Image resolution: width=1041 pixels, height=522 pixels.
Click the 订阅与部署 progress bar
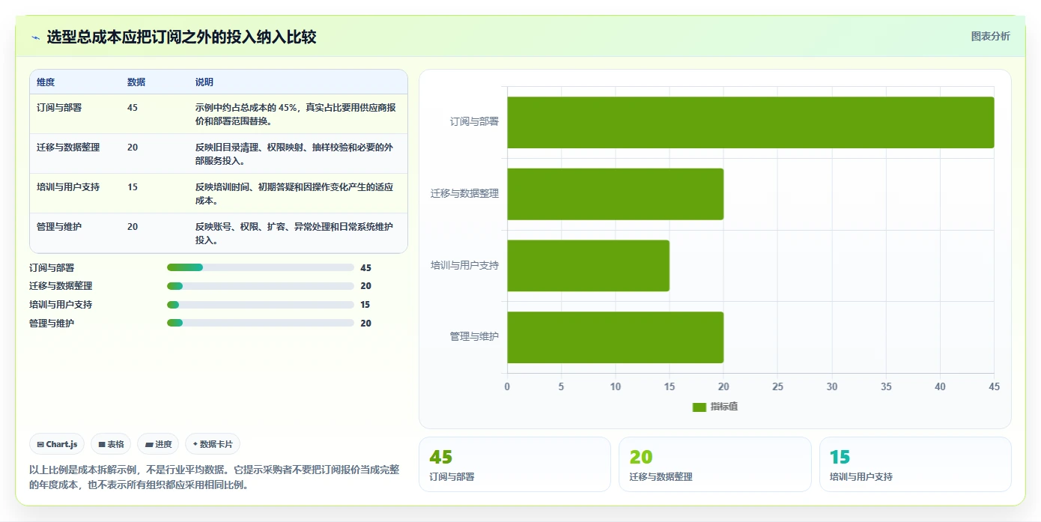tap(261, 267)
